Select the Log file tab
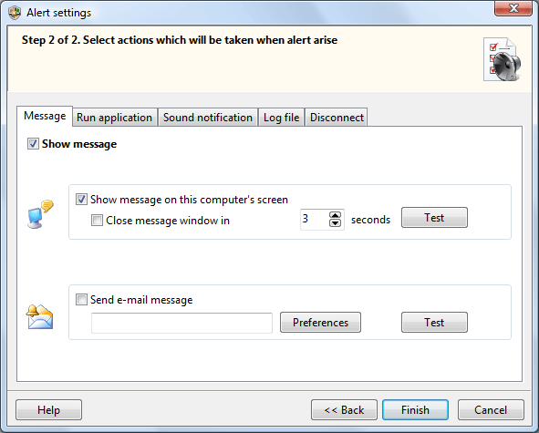The height and width of the screenshot is (433, 539). tap(282, 118)
